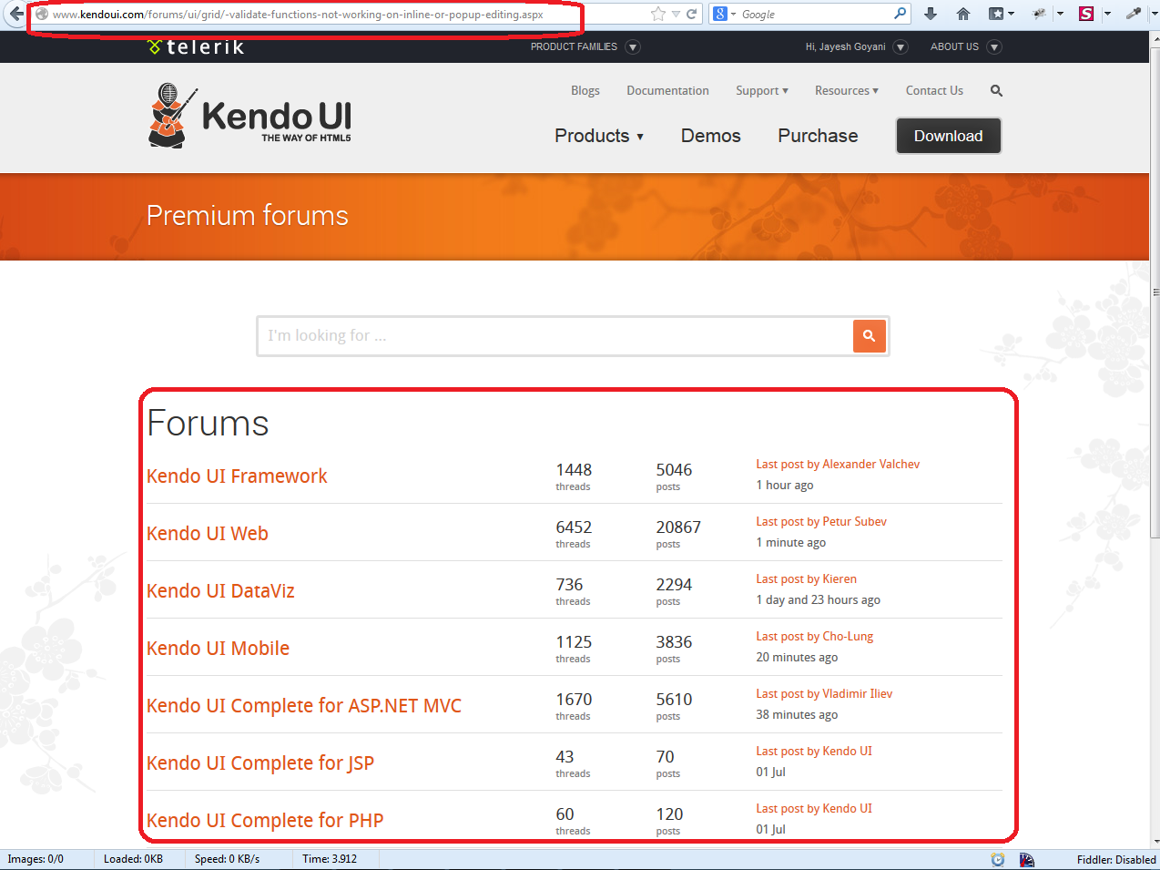1160x870 pixels.
Task: Click the Fiddler: Disabled status text
Action: coord(1116,859)
